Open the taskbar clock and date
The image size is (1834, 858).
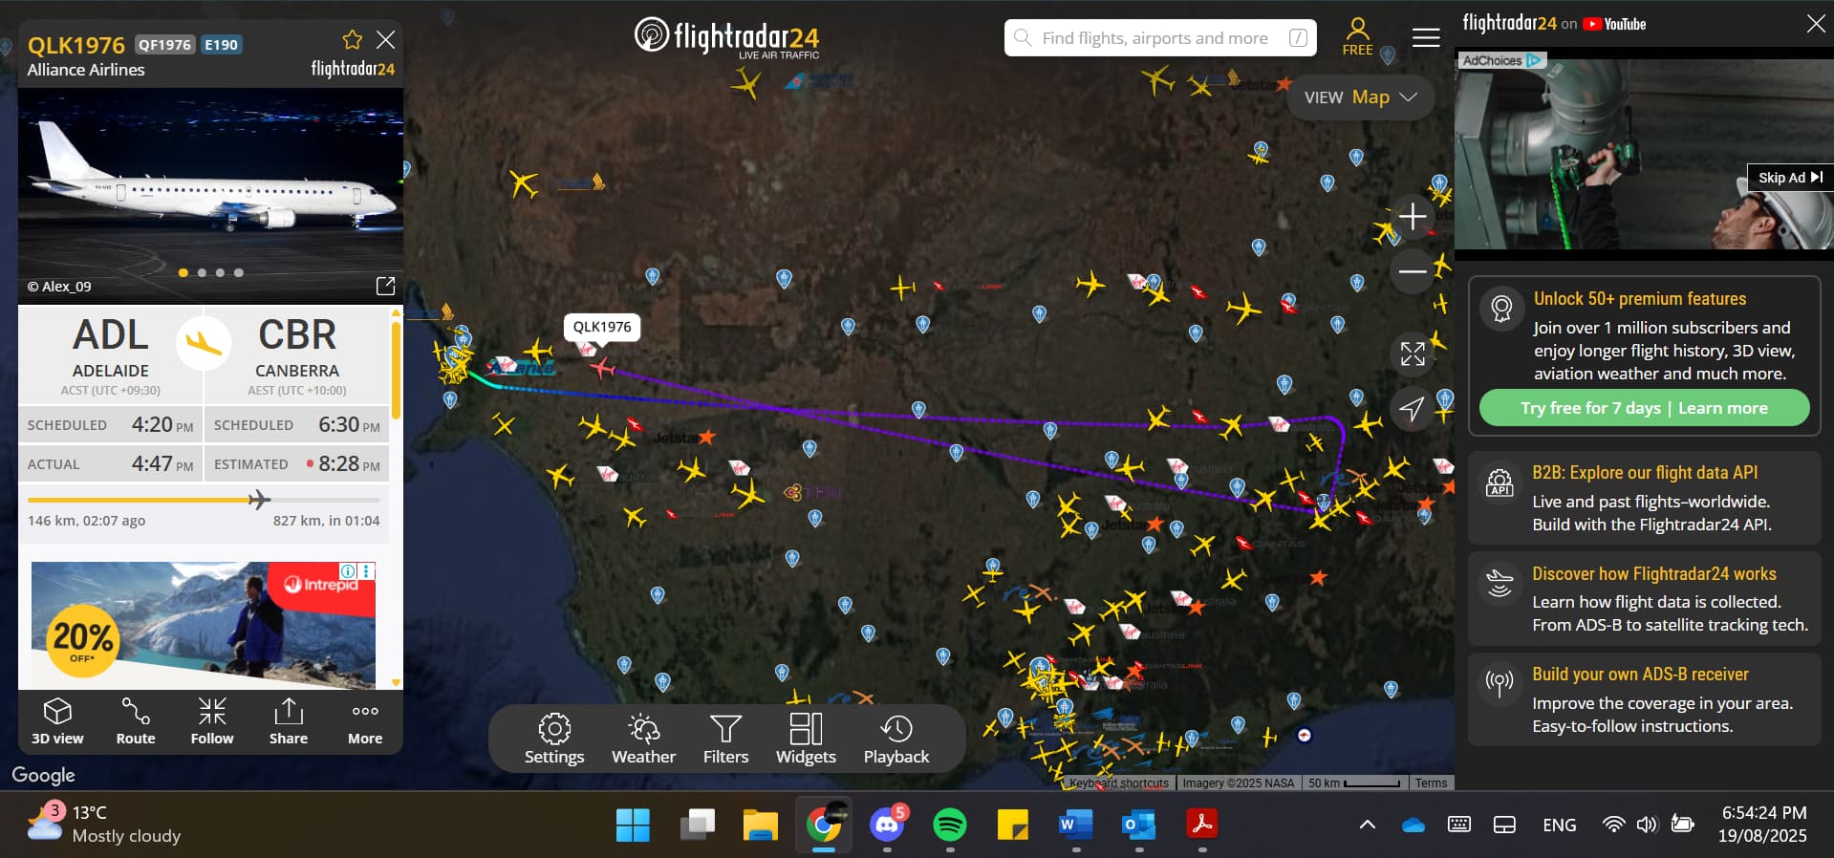click(x=1763, y=825)
